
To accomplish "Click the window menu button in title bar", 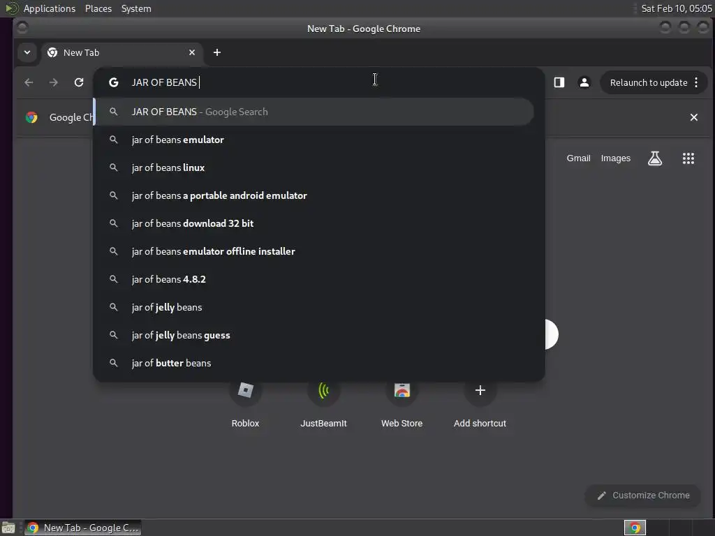I will tap(22, 28).
